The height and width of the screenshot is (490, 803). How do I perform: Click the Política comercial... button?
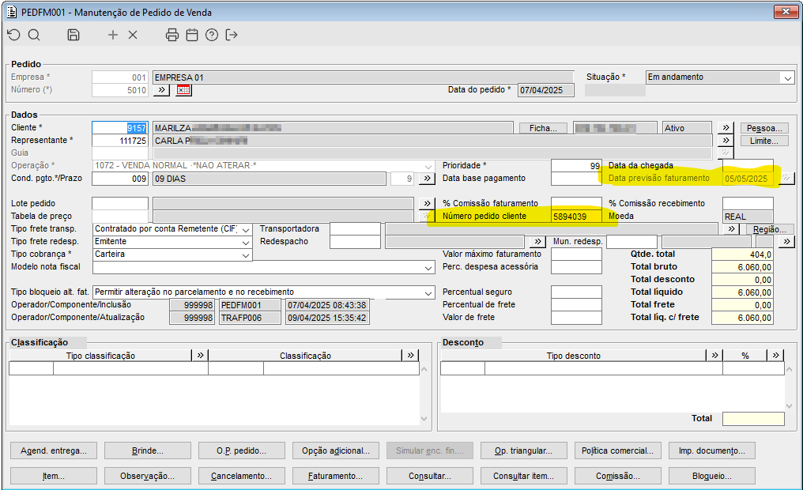click(x=617, y=450)
